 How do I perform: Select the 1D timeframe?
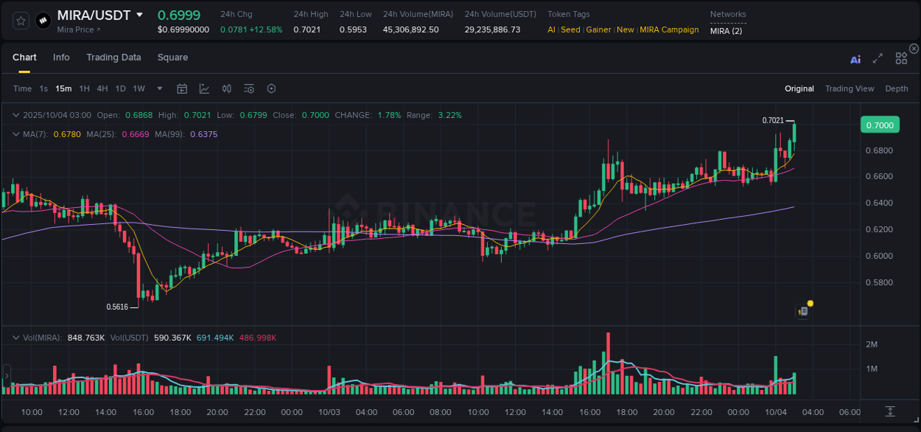click(x=120, y=88)
